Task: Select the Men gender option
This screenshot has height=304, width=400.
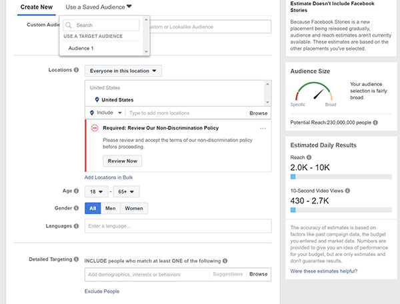Action: click(111, 209)
